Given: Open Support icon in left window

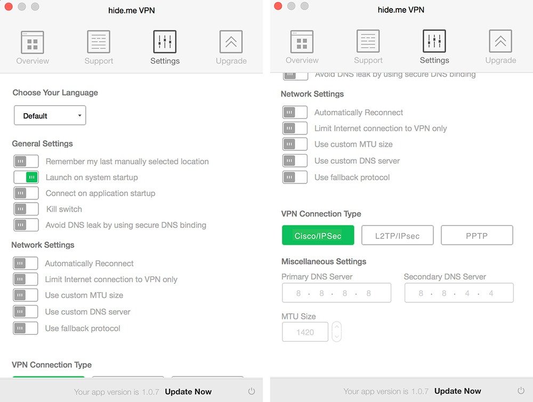Looking at the screenshot, I should 99,42.
